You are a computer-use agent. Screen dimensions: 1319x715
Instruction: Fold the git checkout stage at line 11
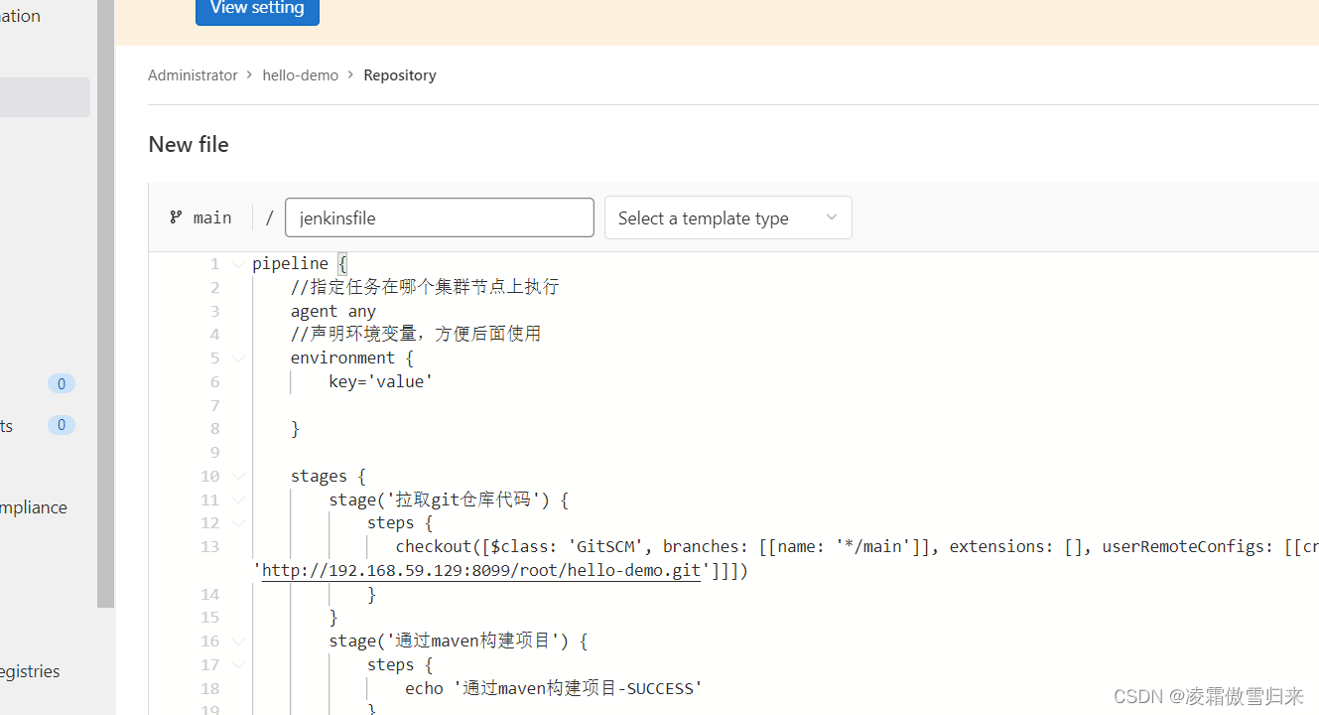point(238,500)
